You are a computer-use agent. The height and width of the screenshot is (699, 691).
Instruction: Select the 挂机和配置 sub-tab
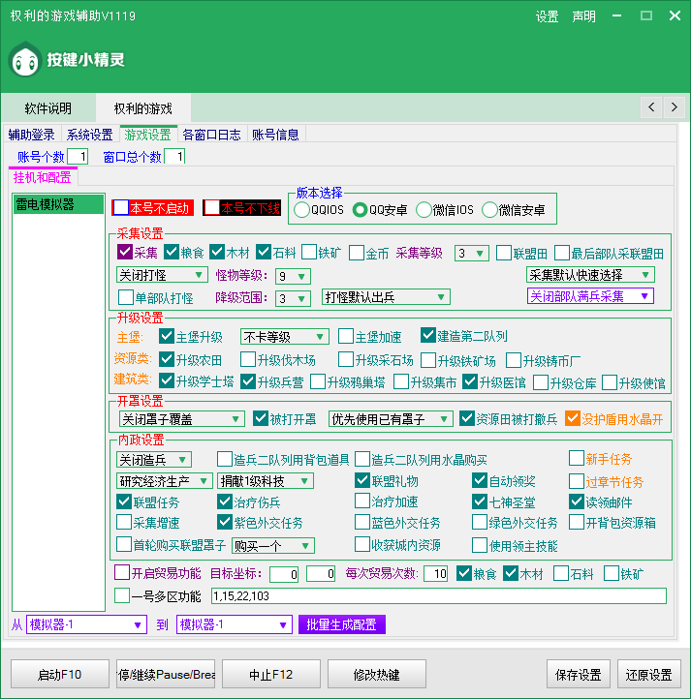pyautogui.click(x=43, y=177)
